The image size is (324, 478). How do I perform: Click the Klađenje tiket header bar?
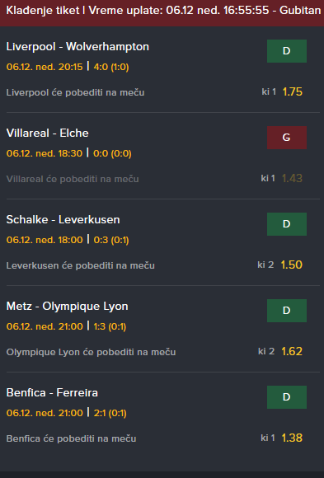[x=162, y=12]
